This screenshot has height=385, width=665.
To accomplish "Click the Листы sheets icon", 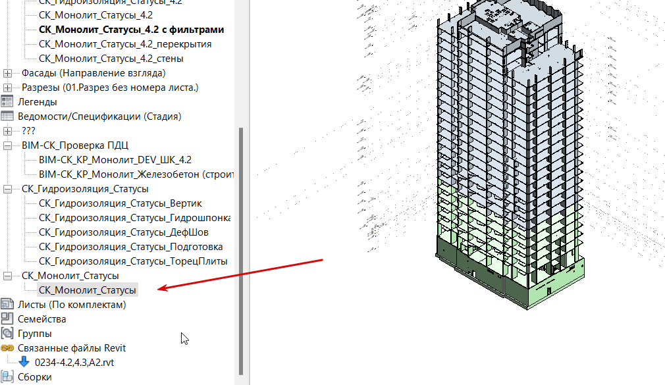I will (7, 304).
